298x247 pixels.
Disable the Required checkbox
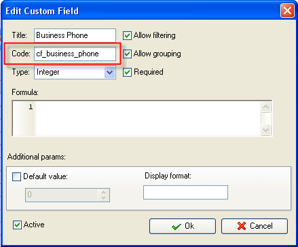pos(127,72)
